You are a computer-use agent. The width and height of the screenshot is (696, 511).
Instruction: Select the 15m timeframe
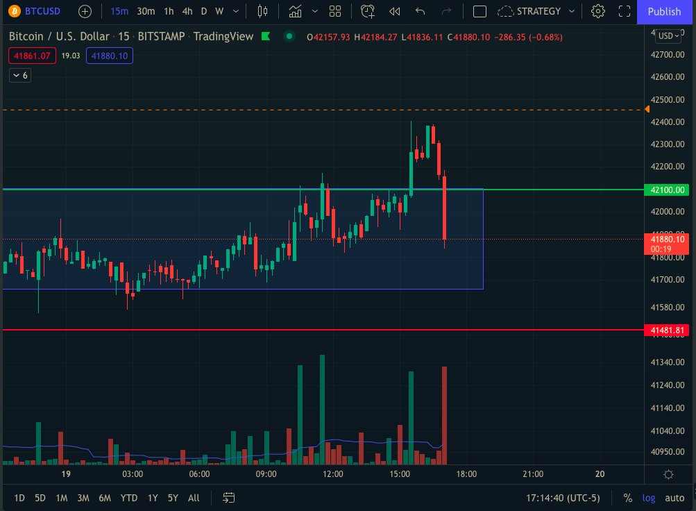(x=119, y=11)
